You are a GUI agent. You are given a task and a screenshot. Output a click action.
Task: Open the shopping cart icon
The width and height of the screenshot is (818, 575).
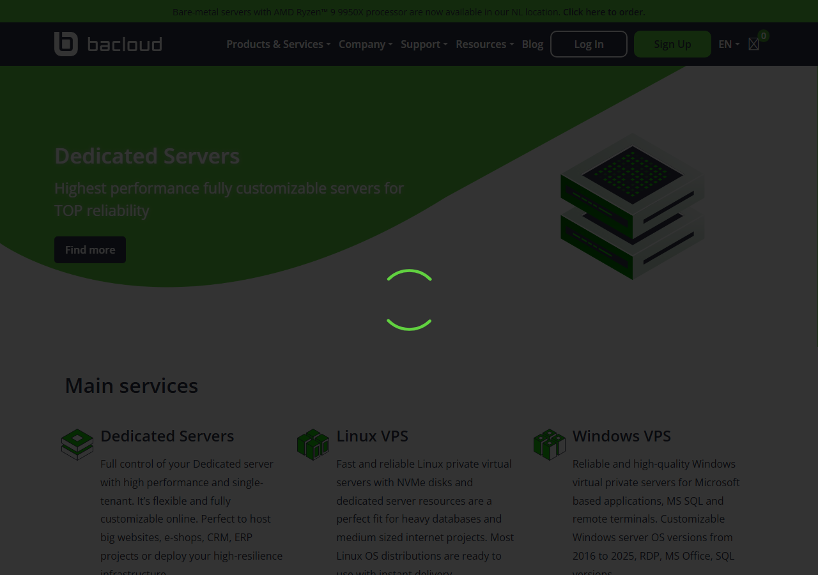point(753,44)
